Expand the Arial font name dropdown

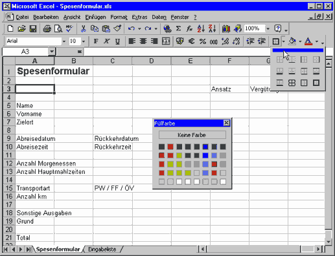(x=64, y=41)
